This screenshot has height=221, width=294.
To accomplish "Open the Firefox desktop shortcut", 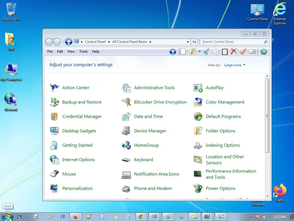I will click(280, 193).
